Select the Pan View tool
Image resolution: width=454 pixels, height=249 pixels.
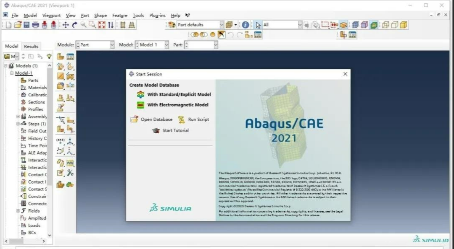coord(66,25)
